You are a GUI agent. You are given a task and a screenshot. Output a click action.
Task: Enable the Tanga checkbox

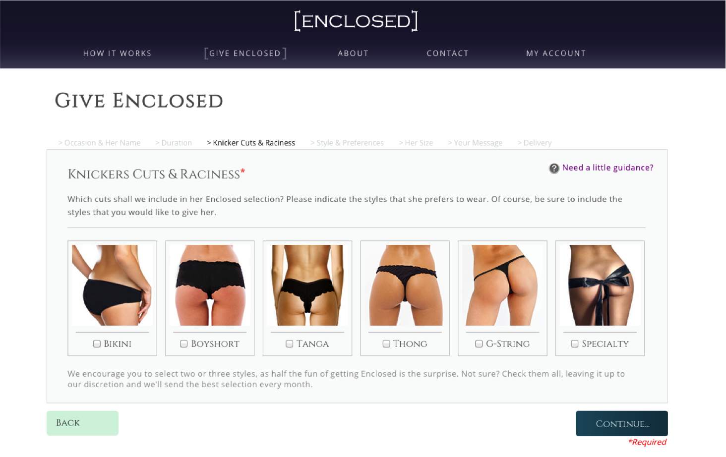[x=289, y=344]
